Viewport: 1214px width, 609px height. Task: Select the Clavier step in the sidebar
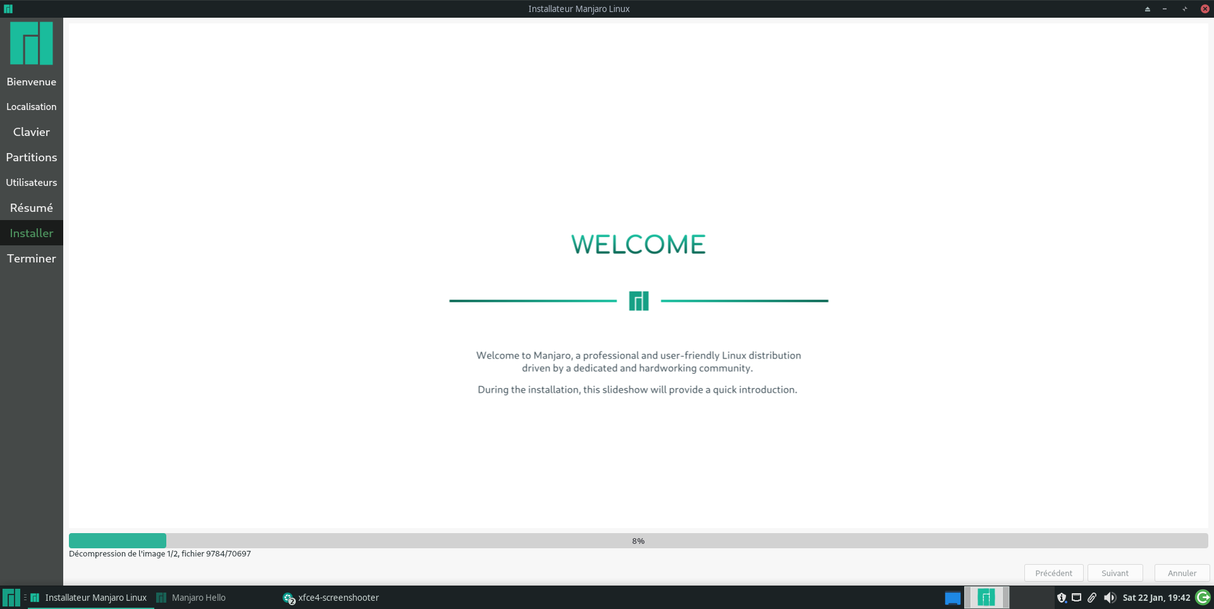coord(31,132)
